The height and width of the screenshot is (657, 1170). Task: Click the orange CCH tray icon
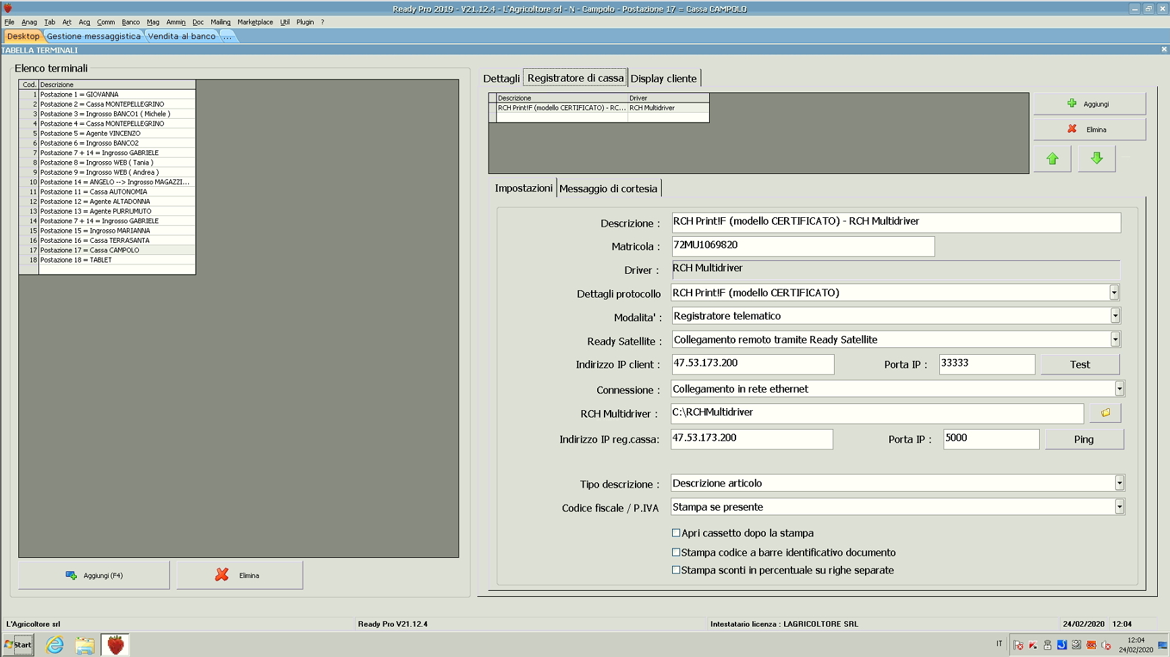tap(1091, 646)
